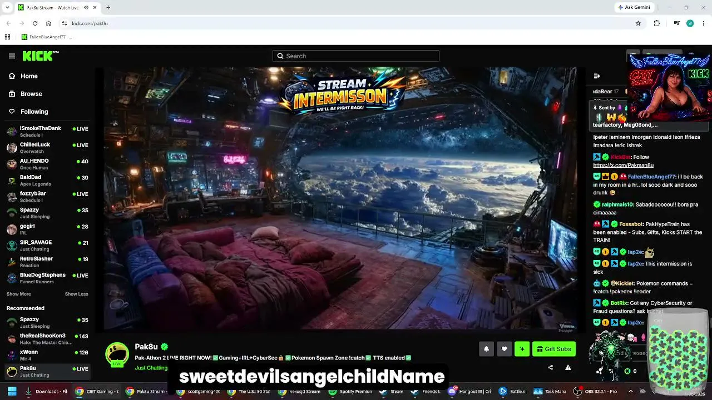Go to browser home page

[x=48, y=23]
